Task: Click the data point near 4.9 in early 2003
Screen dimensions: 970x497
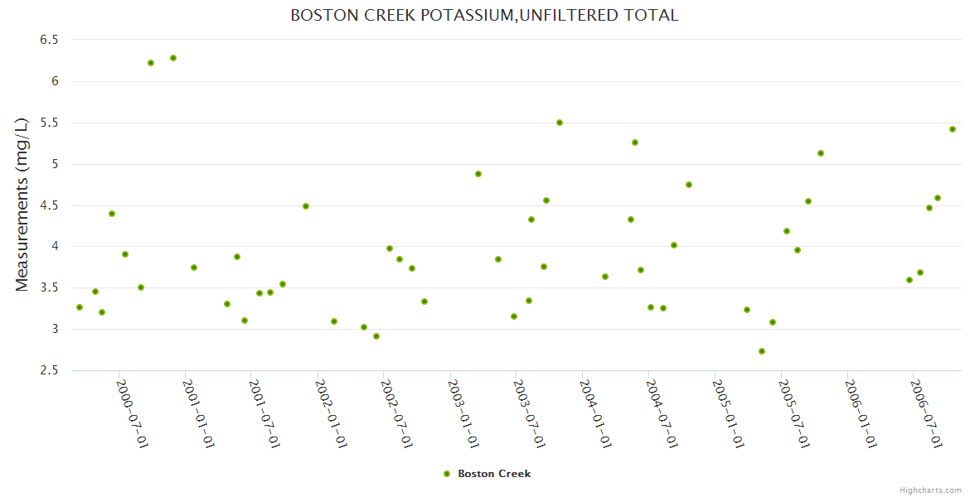Action: point(478,174)
